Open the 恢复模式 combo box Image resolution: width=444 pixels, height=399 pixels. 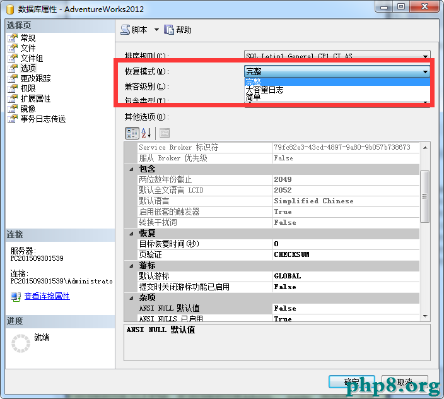(337, 71)
